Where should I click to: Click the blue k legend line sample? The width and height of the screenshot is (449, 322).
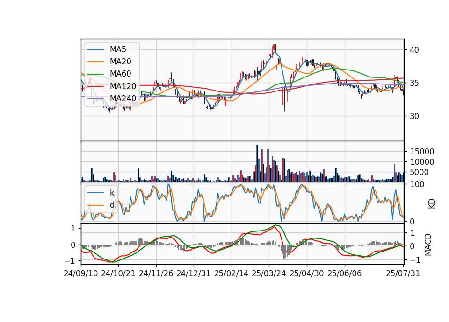[95, 193]
